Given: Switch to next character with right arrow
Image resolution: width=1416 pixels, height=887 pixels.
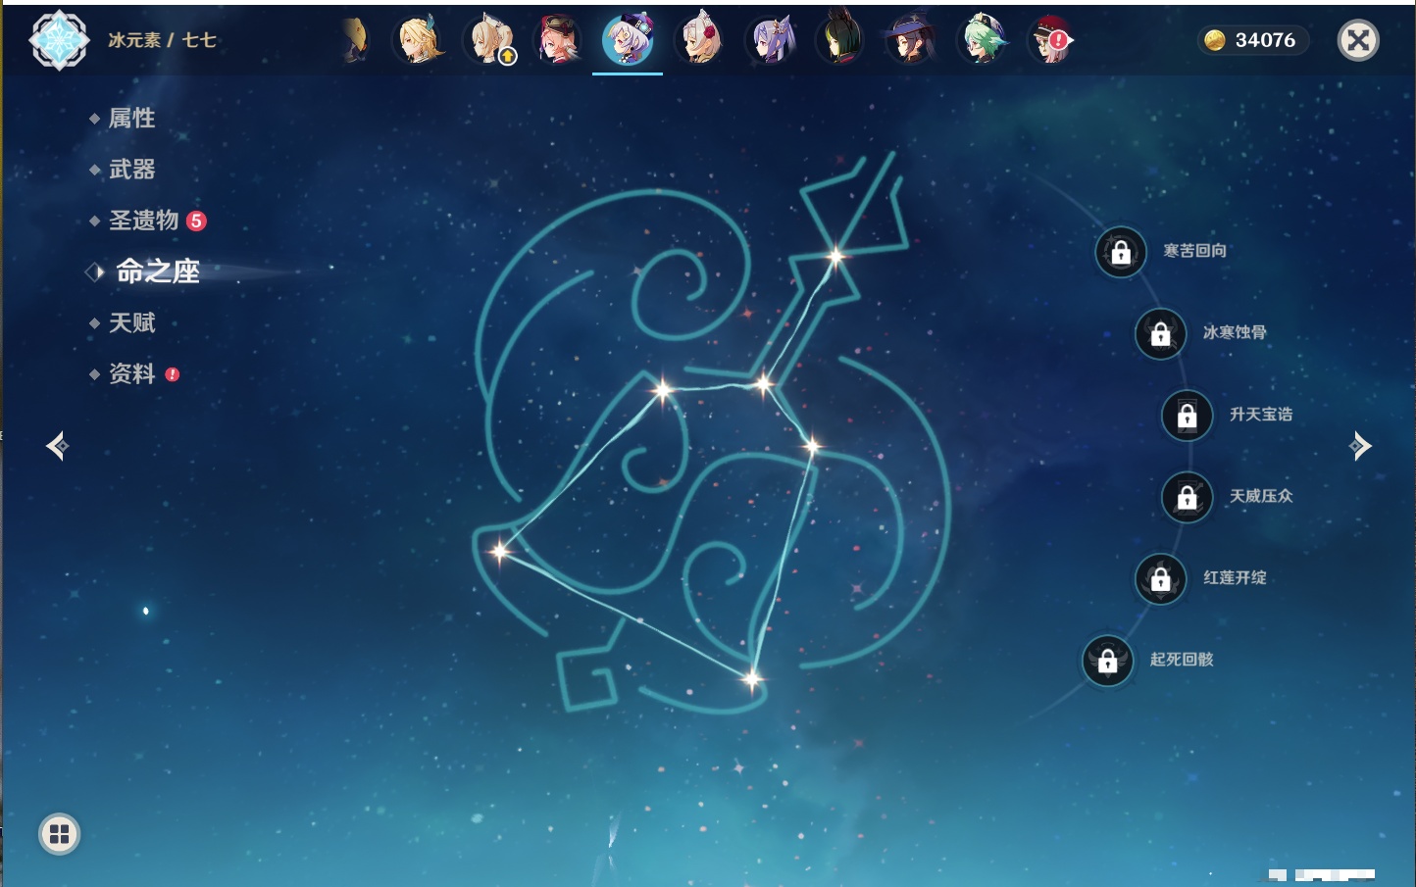Looking at the screenshot, I should (x=1360, y=446).
